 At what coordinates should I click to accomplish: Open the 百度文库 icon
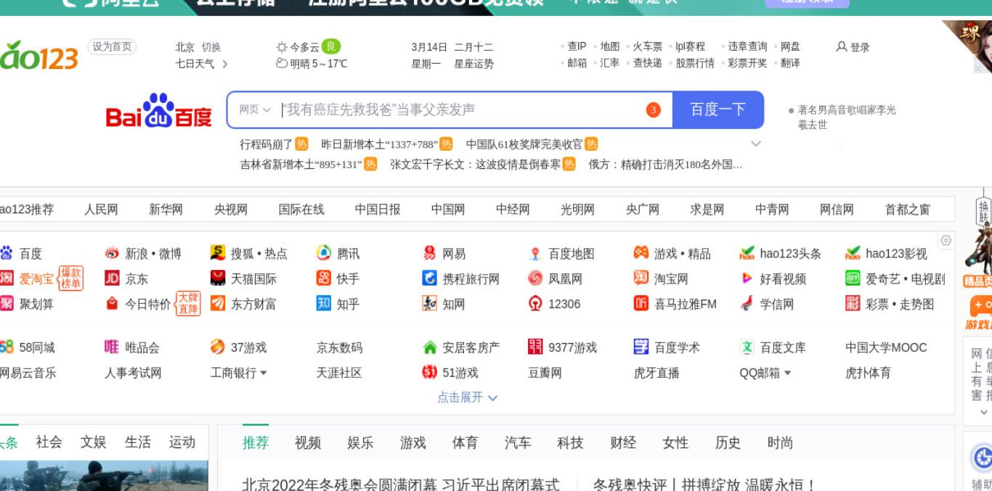747,347
